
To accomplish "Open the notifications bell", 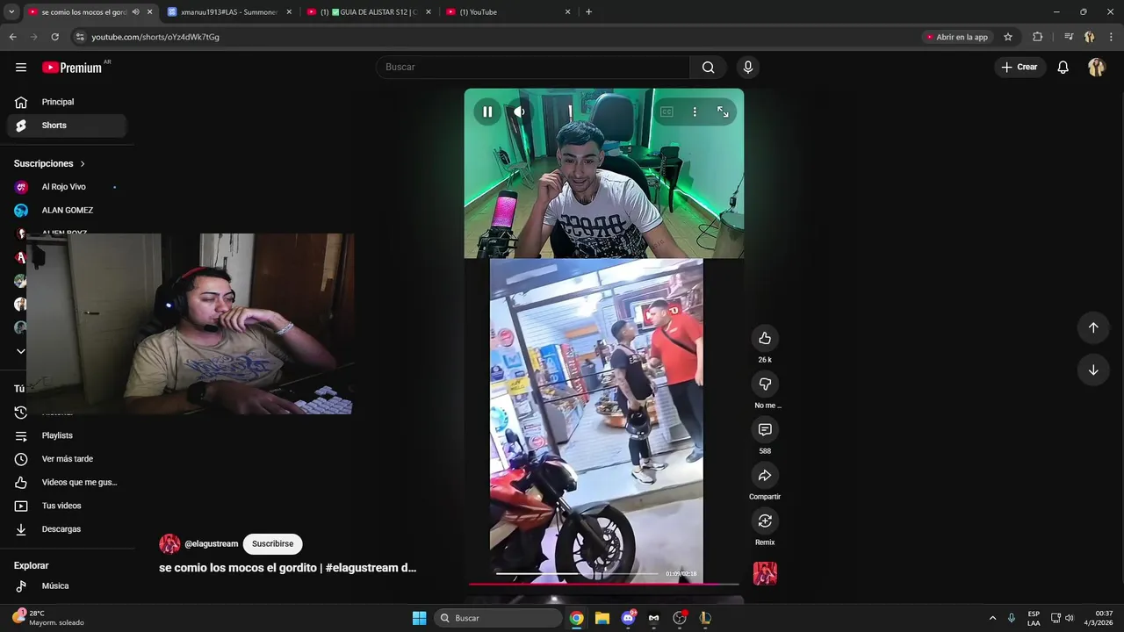I will [x=1063, y=67].
